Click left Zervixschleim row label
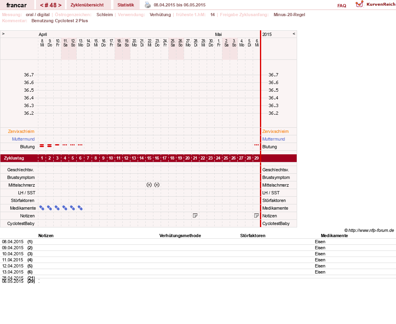Viewport: 396px width, 324px height. pos(21,131)
